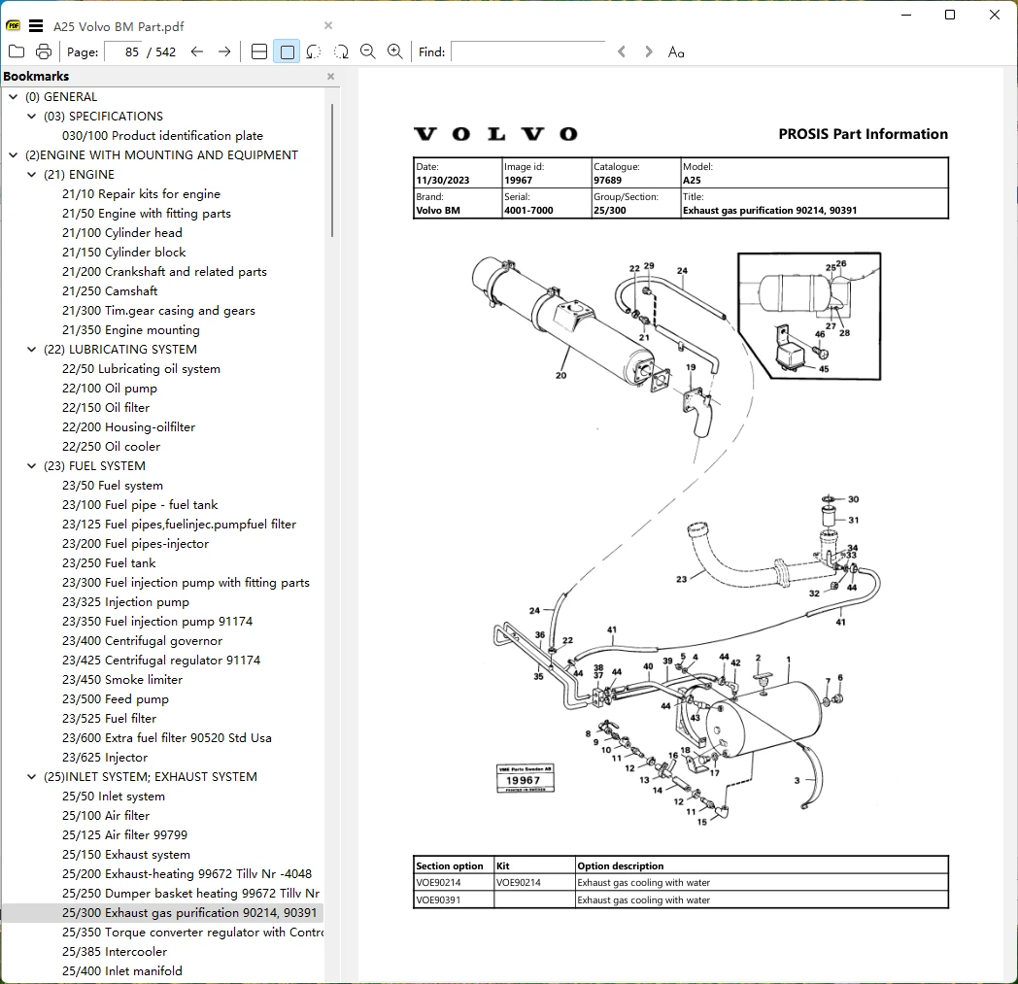Image resolution: width=1018 pixels, height=984 pixels.
Task: Click the Bookmarks panel vertical scrollbar
Action: 332,170
